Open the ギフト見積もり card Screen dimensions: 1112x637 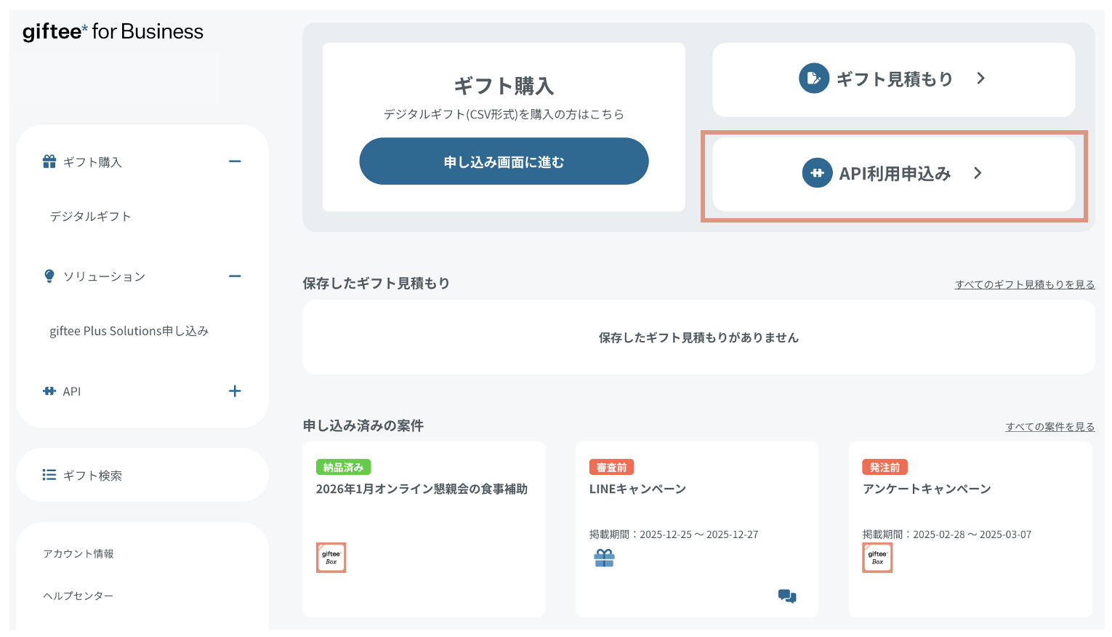[x=893, y=80]
